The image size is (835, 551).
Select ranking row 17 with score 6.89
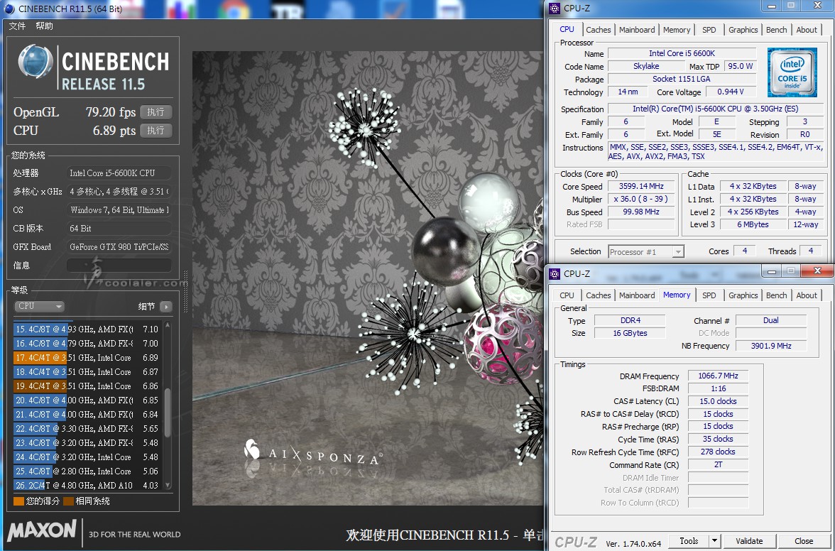(x=88, y=358)
